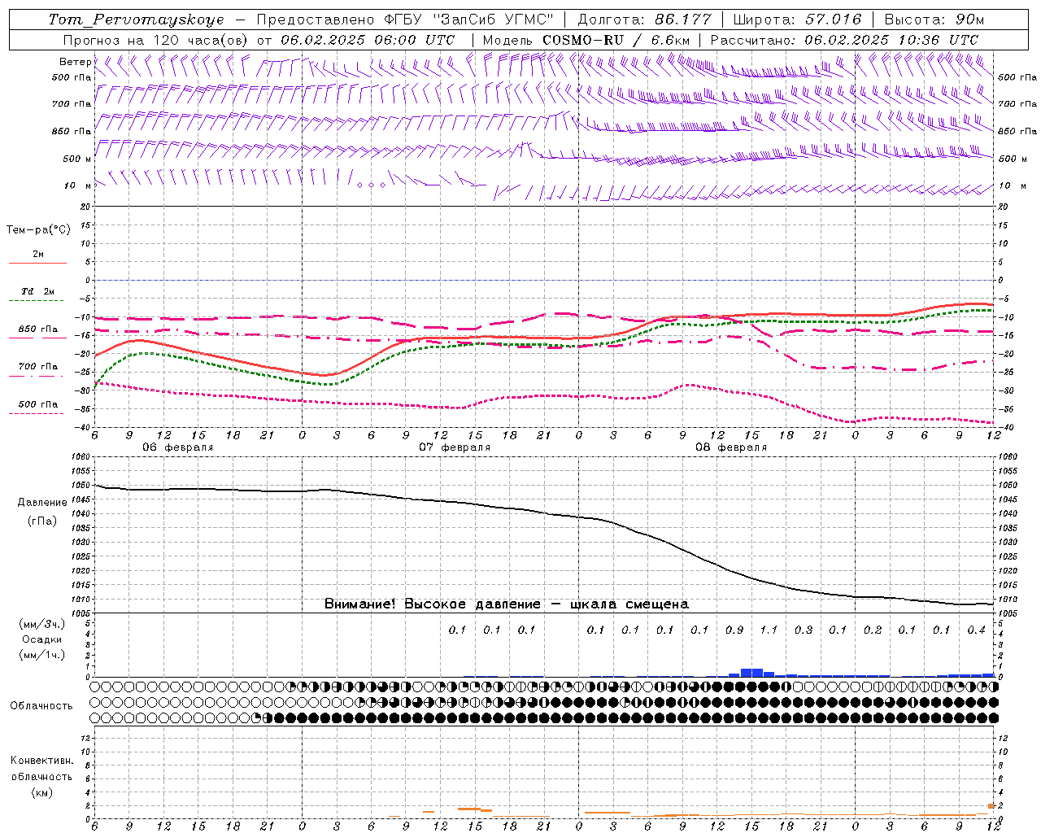Click the '0.9' precipitation value

coord(734,630)
